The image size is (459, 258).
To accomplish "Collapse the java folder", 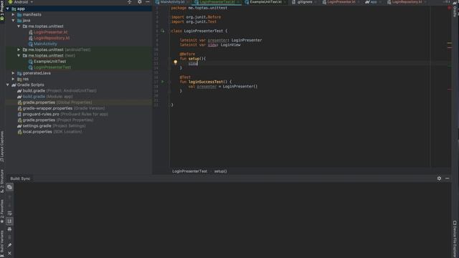I will point(13,21).
